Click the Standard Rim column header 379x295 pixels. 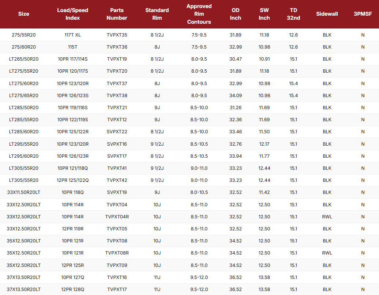[157, 14]
